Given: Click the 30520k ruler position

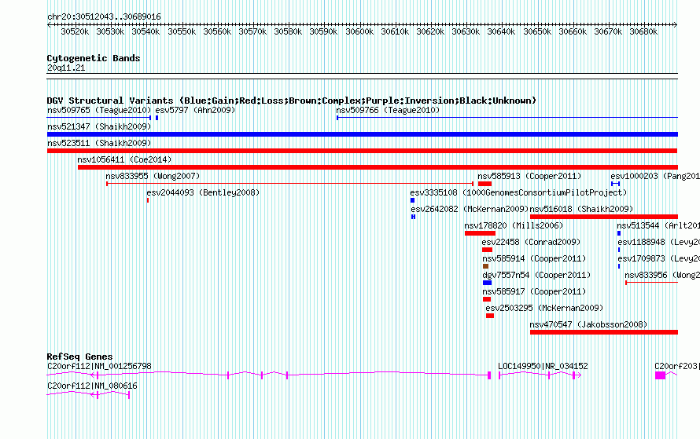Looking at the screenshot, I should coord(75,31).
